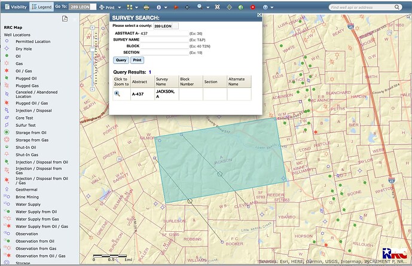Click the SECTION input field
Image resolution: width=412 pixels, height=266 pixels.
coord(164,52)
